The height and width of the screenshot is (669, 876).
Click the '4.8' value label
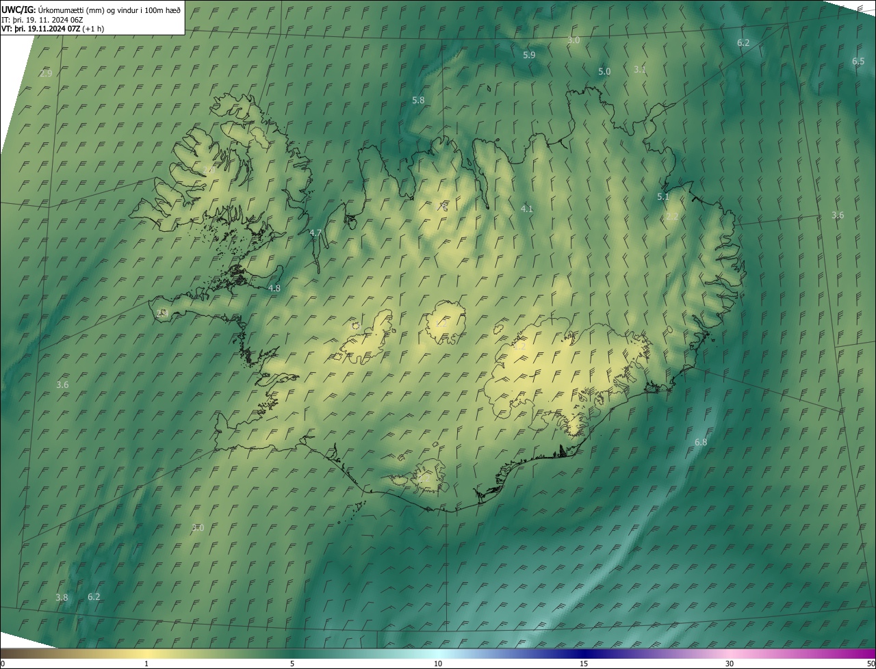[x=274, y=288]
